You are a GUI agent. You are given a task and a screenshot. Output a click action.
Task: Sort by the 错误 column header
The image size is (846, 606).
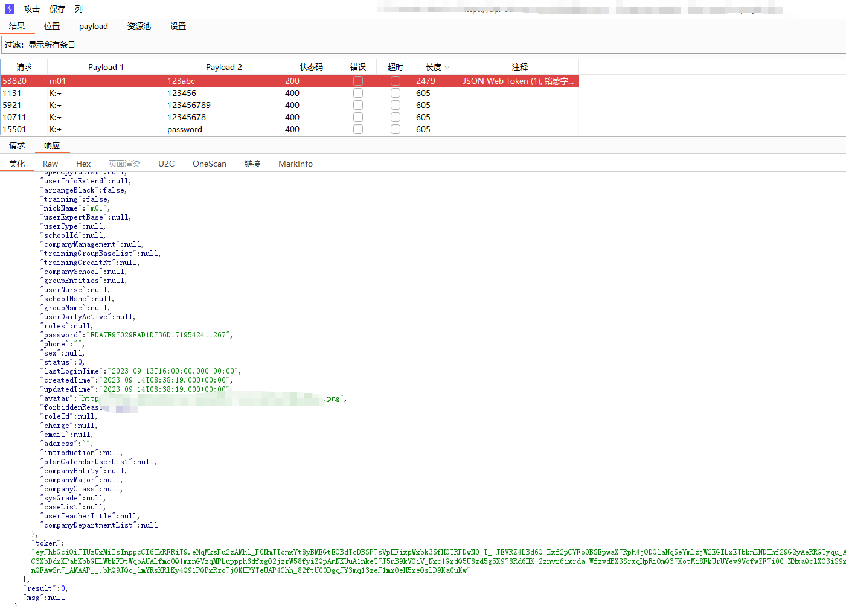point(358,67)
